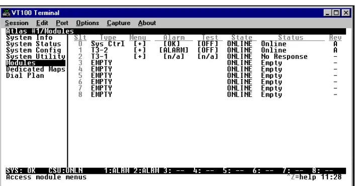Select System Config in left menu
355x186 pixels.
(x=34, y=50)
